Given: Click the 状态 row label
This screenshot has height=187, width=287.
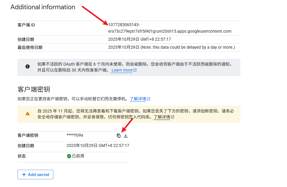Looking at the screenshot, I should tap(22, 156).
